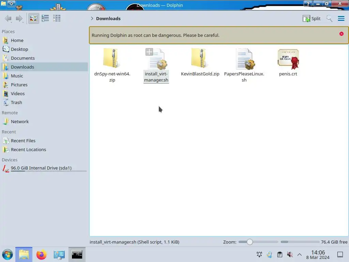Open System Settings taskbar icon
Screen dimensions: 349x262
pos(59,254)
